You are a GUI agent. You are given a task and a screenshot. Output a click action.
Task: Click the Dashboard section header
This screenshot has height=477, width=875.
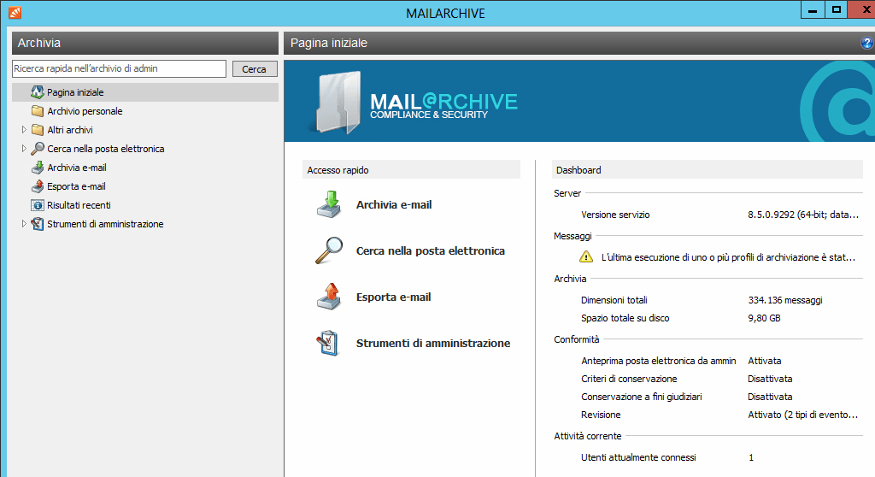tap(708, 170)
